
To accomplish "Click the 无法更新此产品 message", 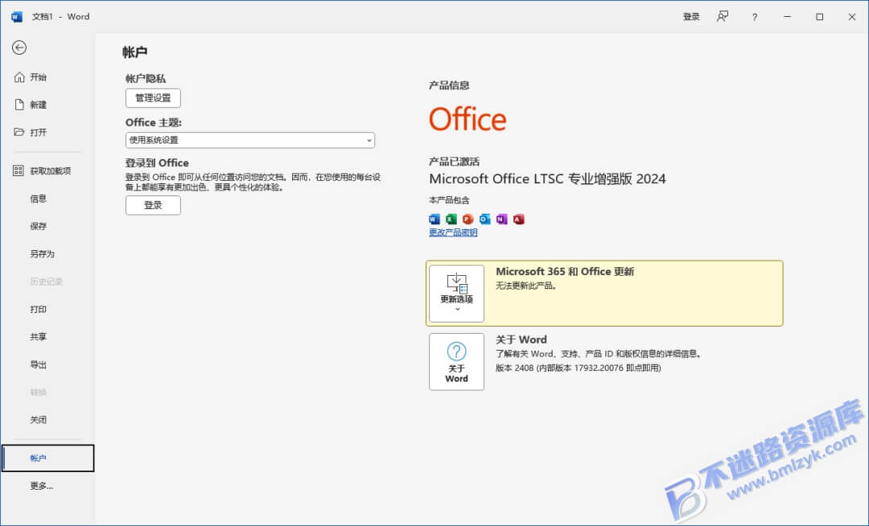I will [526, 286].
